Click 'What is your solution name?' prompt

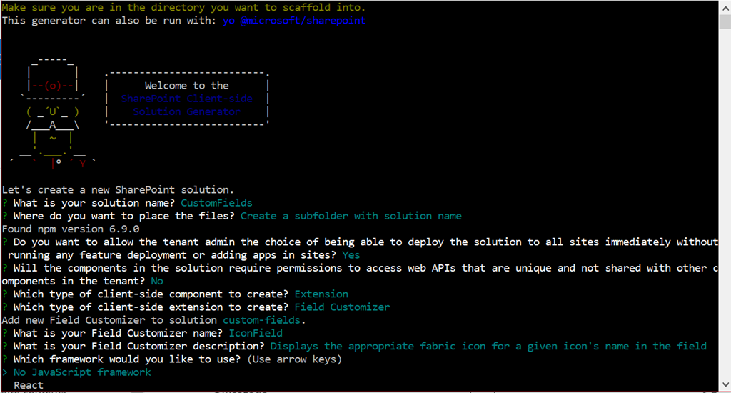click(94, 203)
